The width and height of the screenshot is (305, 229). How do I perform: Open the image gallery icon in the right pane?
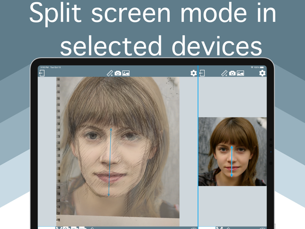coord(241,73)
